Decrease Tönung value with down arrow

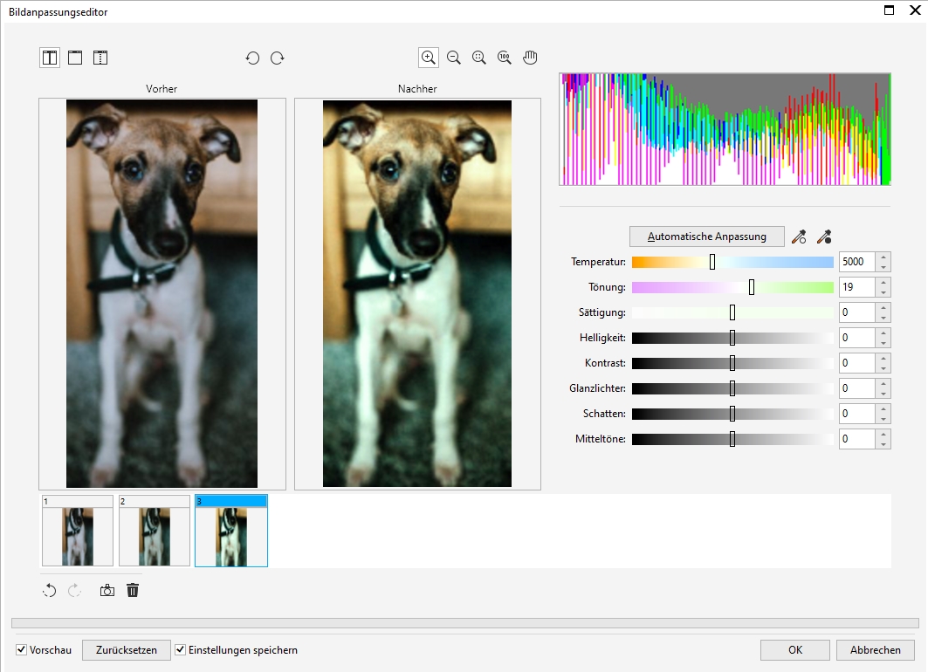click(883, 292)
